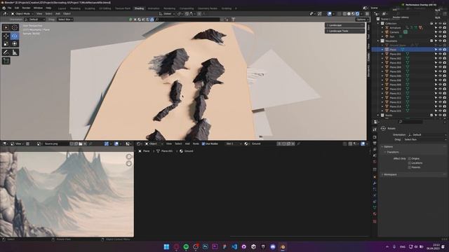This screenshot has width=449, height=252.
Task: Select the Measure tool
Action: [14, 52]
